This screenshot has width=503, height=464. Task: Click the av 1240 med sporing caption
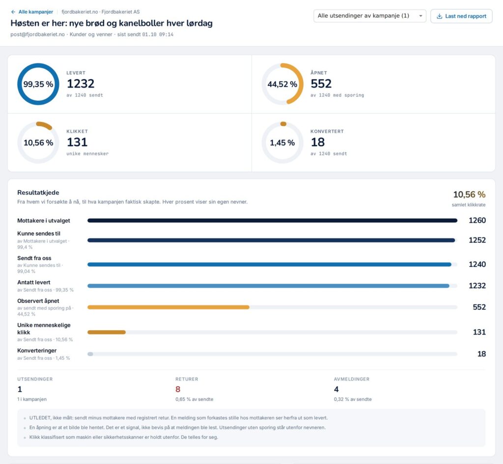(337, 95)
